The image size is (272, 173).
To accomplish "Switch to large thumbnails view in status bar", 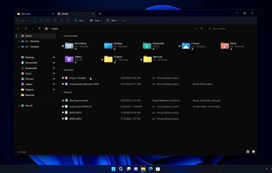I will click(x=253, y=152).
